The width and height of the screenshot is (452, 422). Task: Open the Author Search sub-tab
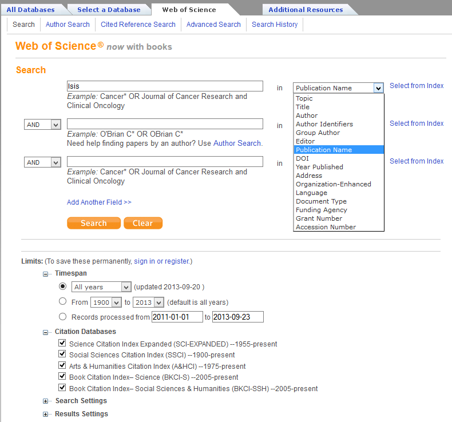click(x=68, y=25)
